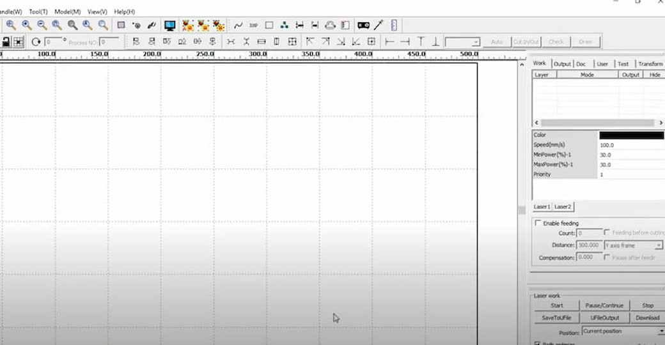Click the monitor preview icon in toolbar
Viewport: 665px width, 345px height.
point(170,26)
